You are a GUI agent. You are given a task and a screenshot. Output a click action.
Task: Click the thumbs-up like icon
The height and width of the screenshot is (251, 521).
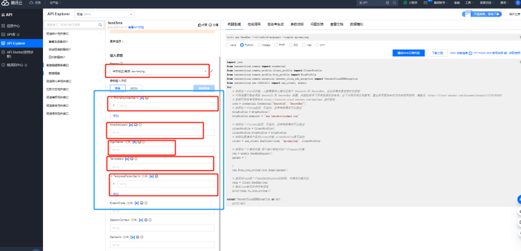[x=199, y=25]
